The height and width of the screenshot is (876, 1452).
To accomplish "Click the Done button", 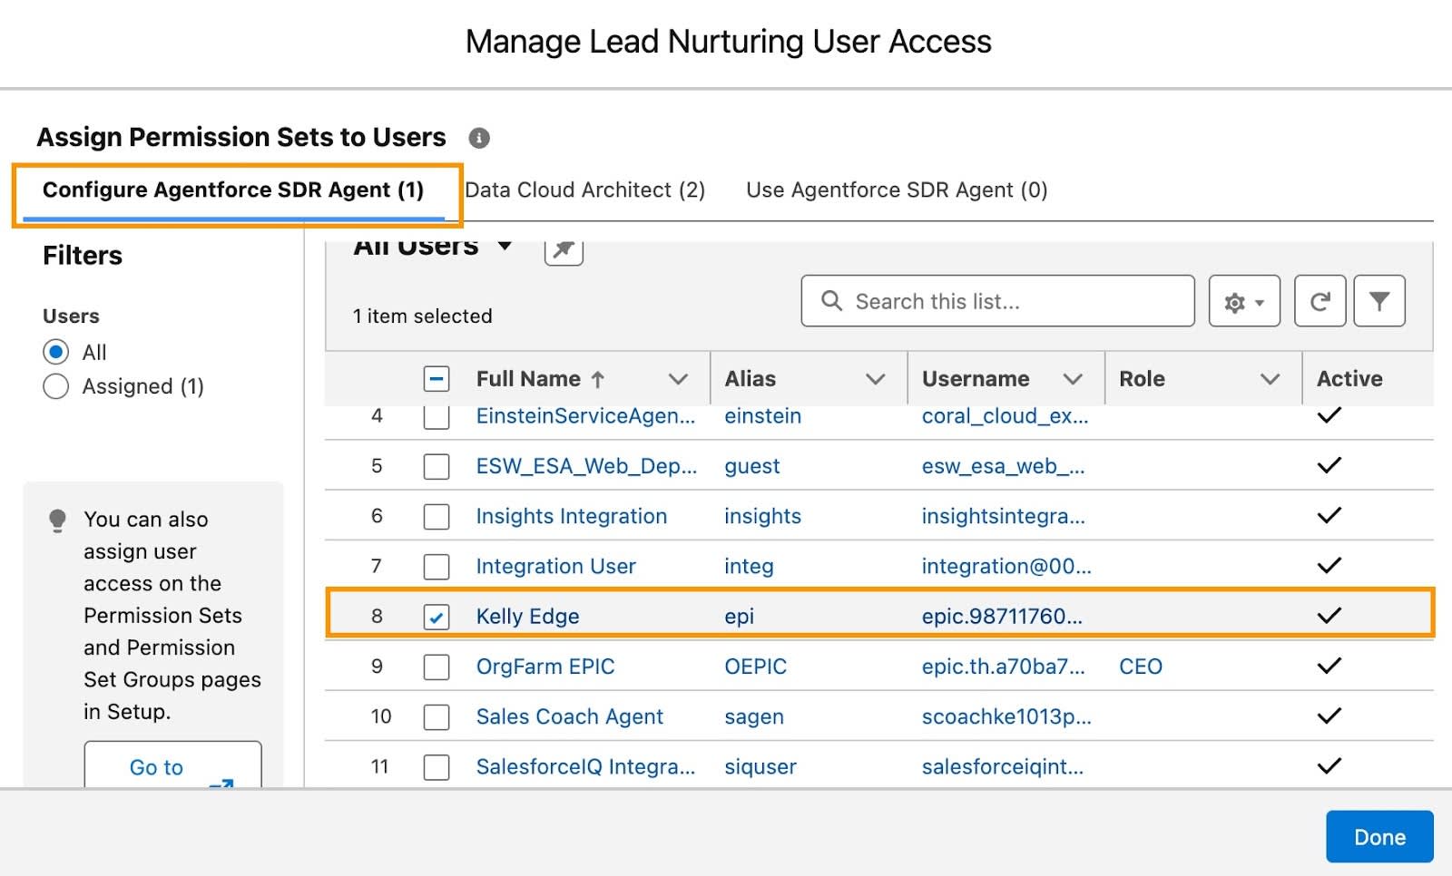I will tap(1378, 836).
